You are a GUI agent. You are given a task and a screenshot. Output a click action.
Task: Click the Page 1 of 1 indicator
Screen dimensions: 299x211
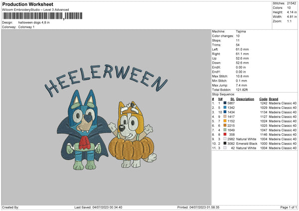click(289, 207)
